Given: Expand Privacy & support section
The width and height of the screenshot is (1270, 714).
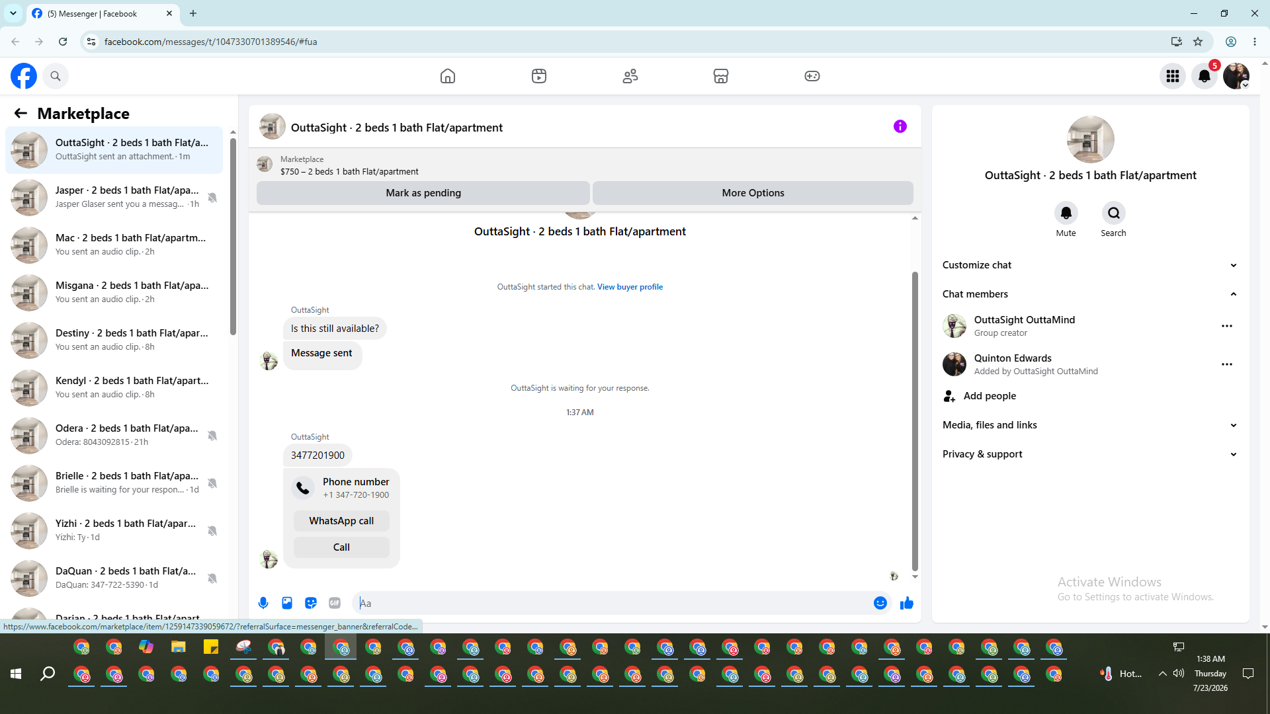Looking at the screenshot, I should coord(1090,454).
